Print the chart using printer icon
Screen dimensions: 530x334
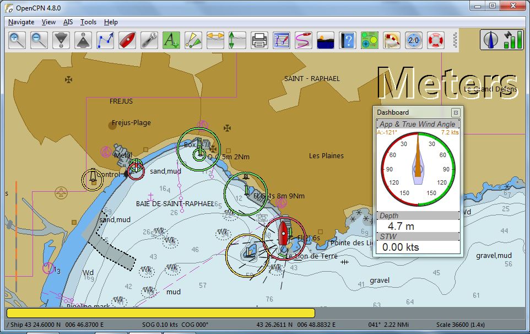[259, 40]
